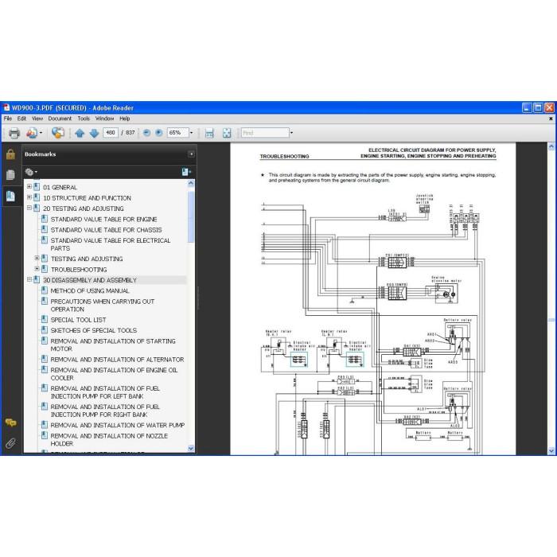
Task: Select REMOVAL AND INSTALLATION OF WATER PUMP
Action: point(118,425)
